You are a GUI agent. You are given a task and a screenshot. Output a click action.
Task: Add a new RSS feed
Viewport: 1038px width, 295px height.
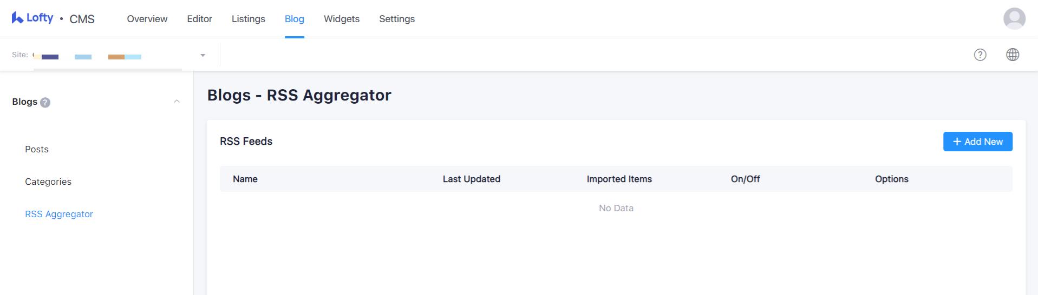(977, 142)
